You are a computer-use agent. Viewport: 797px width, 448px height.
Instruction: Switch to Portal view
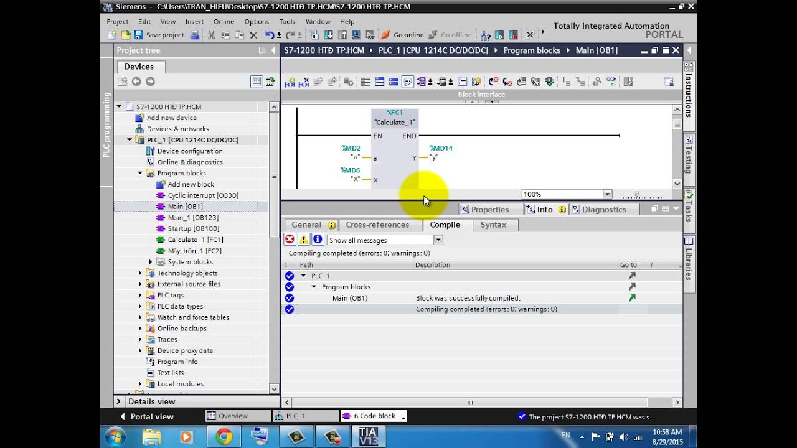pos(146,416)
